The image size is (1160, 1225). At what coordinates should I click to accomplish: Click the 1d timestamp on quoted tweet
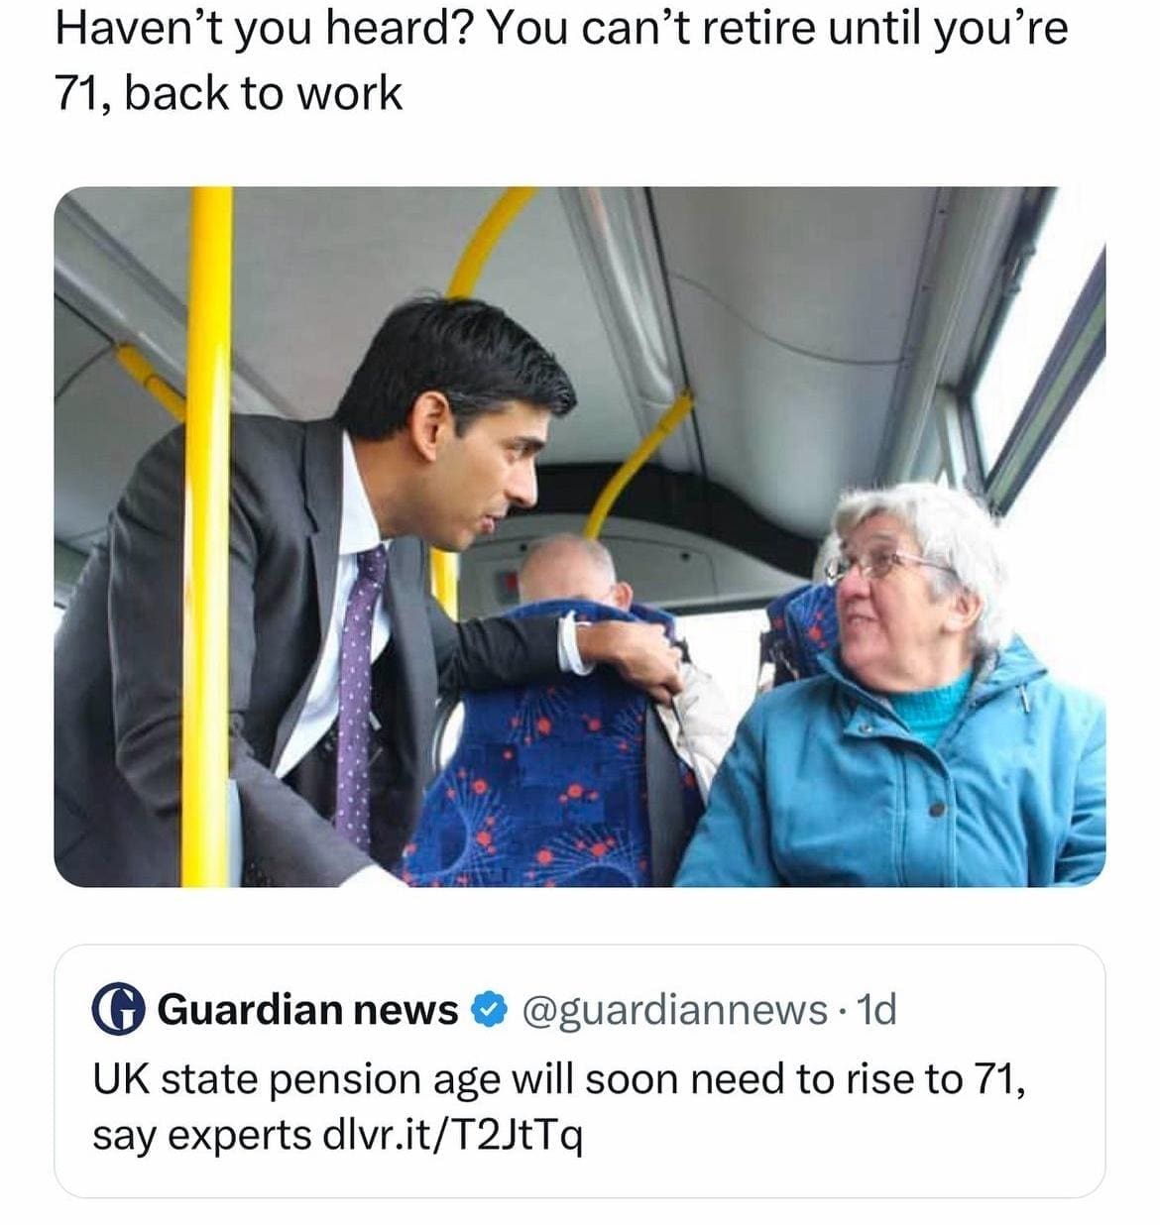coord(875,1009)
